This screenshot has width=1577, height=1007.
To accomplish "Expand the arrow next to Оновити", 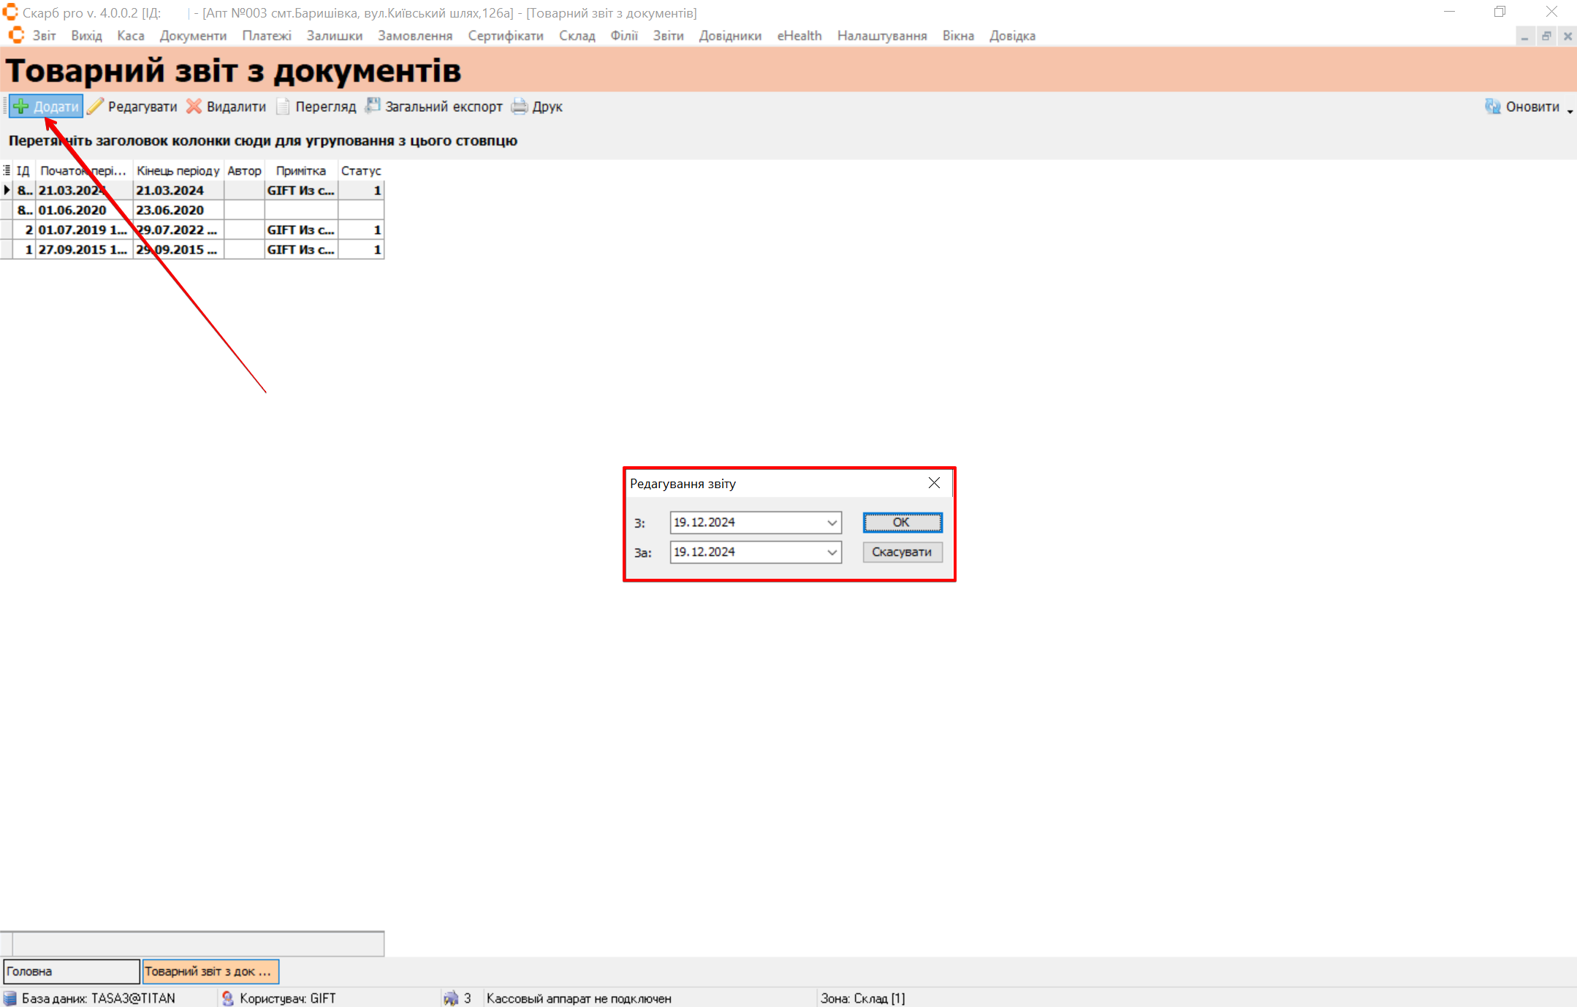I will pos(1570,110).
